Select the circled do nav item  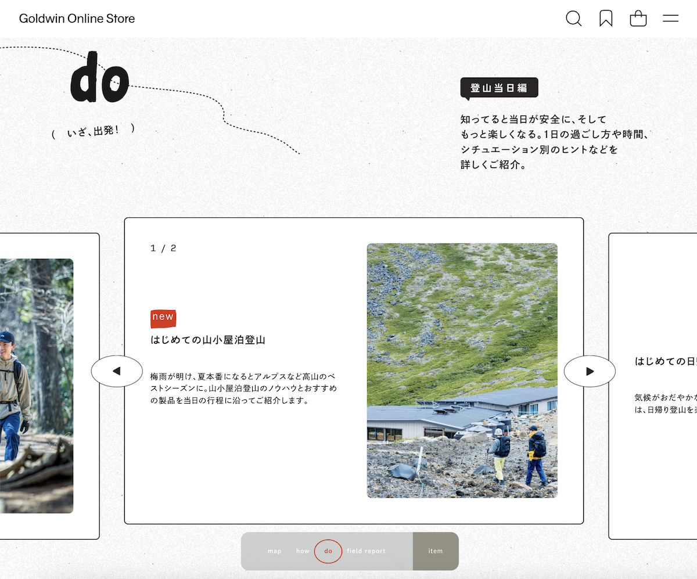click(328, 551)
